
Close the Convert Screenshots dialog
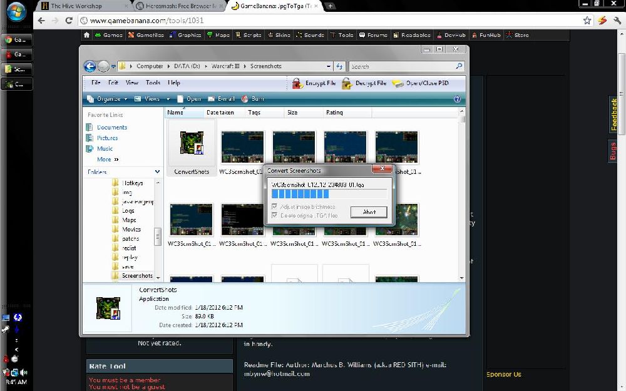click(x=382, y=168)
